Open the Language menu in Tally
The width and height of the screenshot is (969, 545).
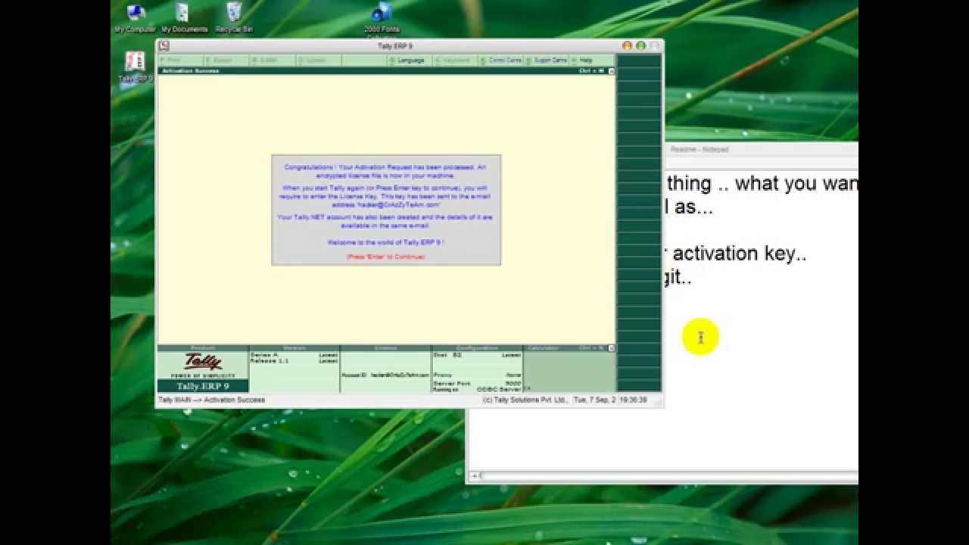click(410, 60)
